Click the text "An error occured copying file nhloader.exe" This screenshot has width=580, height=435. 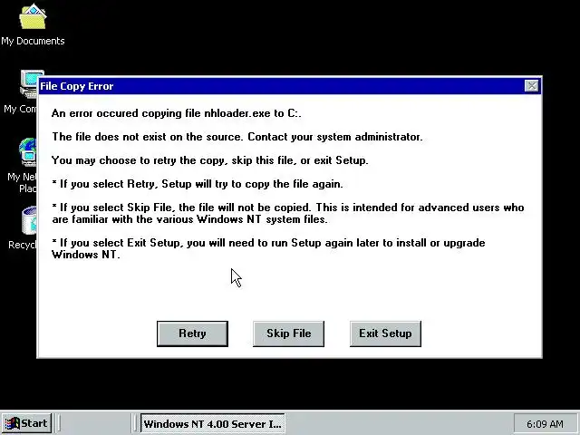(161, 113)
